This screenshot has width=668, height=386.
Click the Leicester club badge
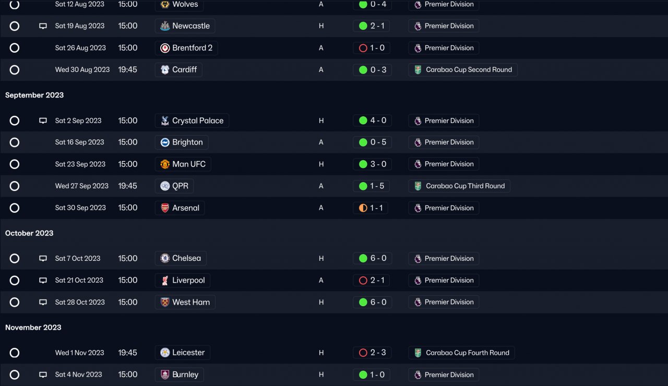pyautogui.click(x=164, y=353)
